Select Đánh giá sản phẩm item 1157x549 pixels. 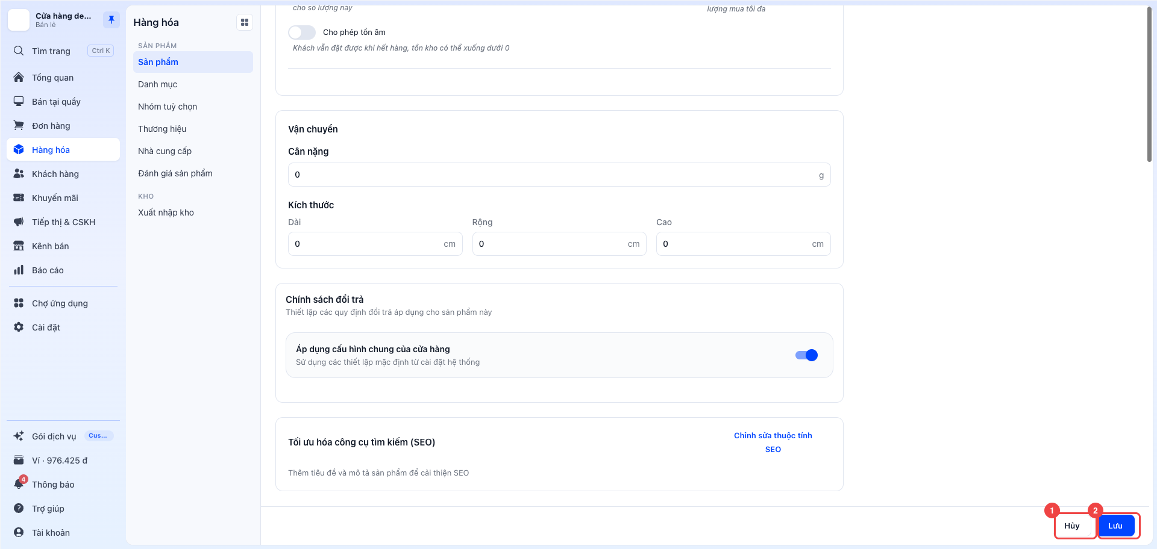[193, 173]
